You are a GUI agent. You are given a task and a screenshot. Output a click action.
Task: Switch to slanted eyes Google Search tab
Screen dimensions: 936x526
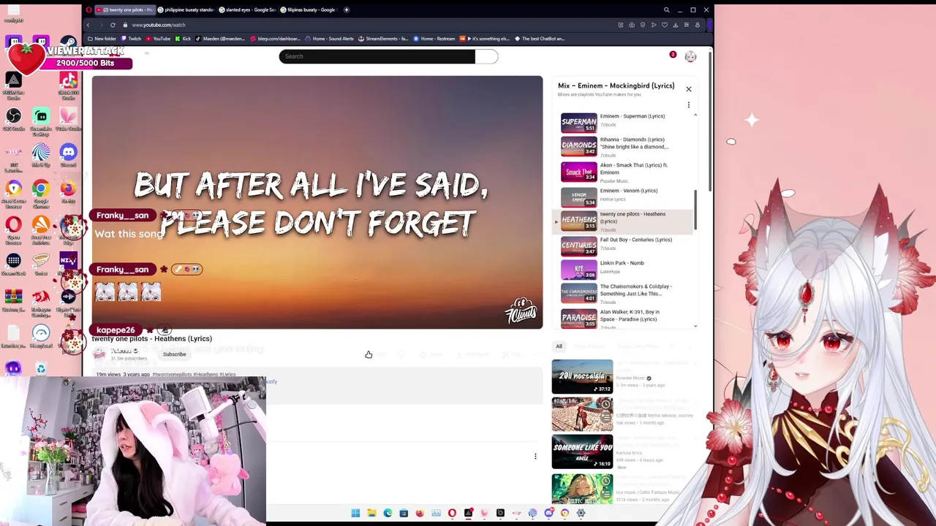(246, 9)
